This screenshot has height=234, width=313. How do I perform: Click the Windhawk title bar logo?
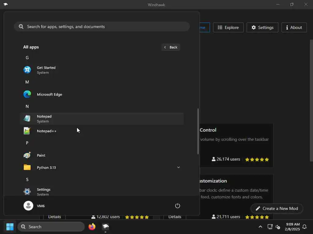tap(6, 4)
